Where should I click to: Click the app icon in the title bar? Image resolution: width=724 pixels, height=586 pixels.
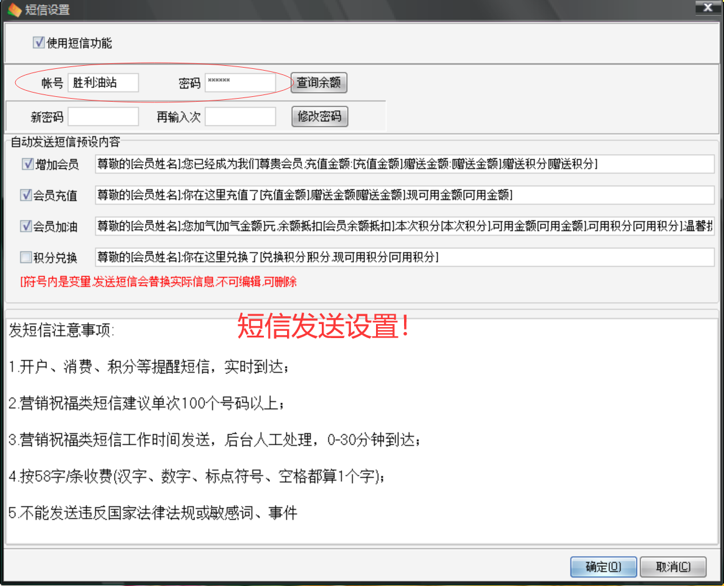tap(15, 10)
